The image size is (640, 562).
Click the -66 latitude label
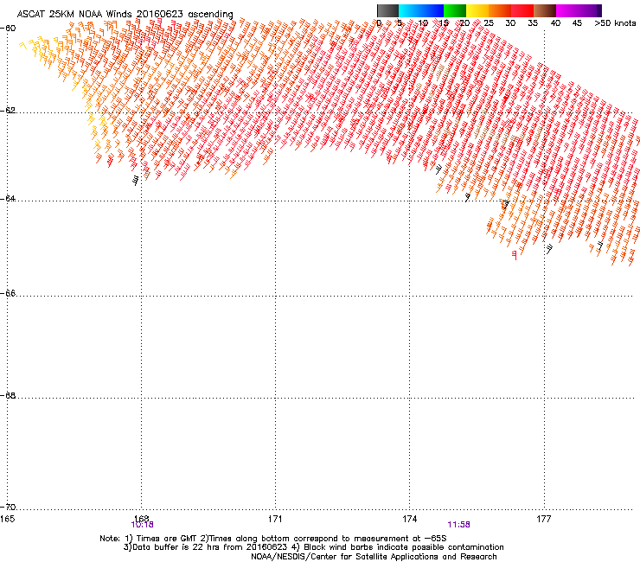[x=8, y=294]
